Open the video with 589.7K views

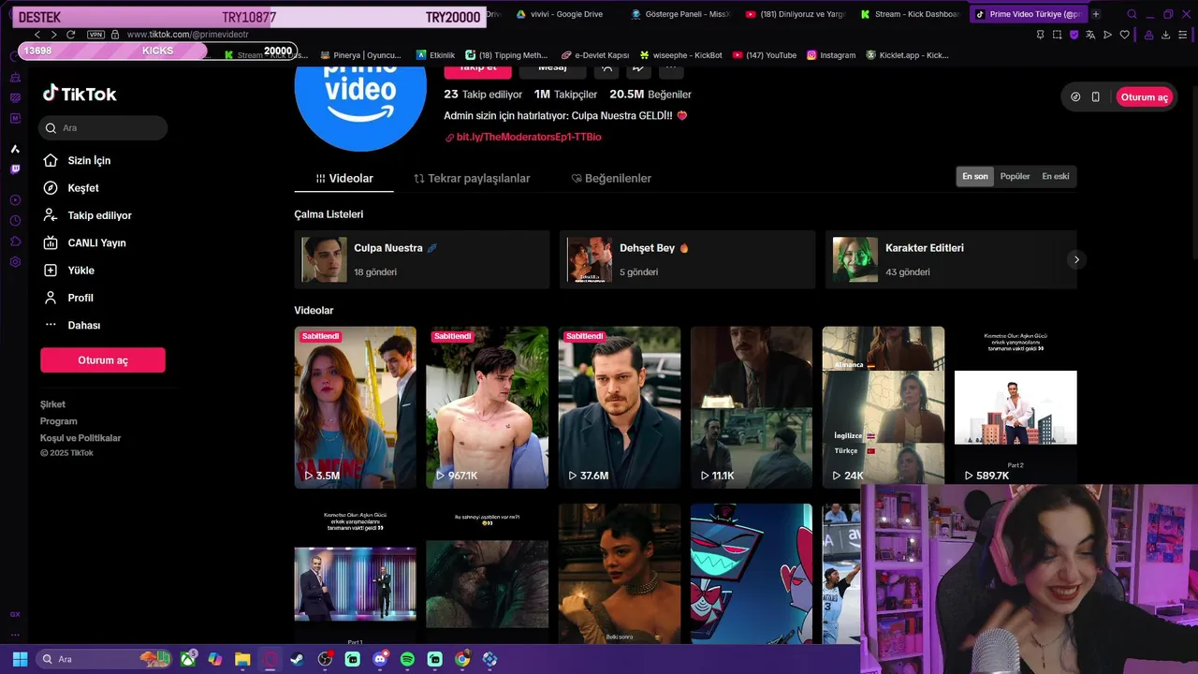tap(1015, 407)
